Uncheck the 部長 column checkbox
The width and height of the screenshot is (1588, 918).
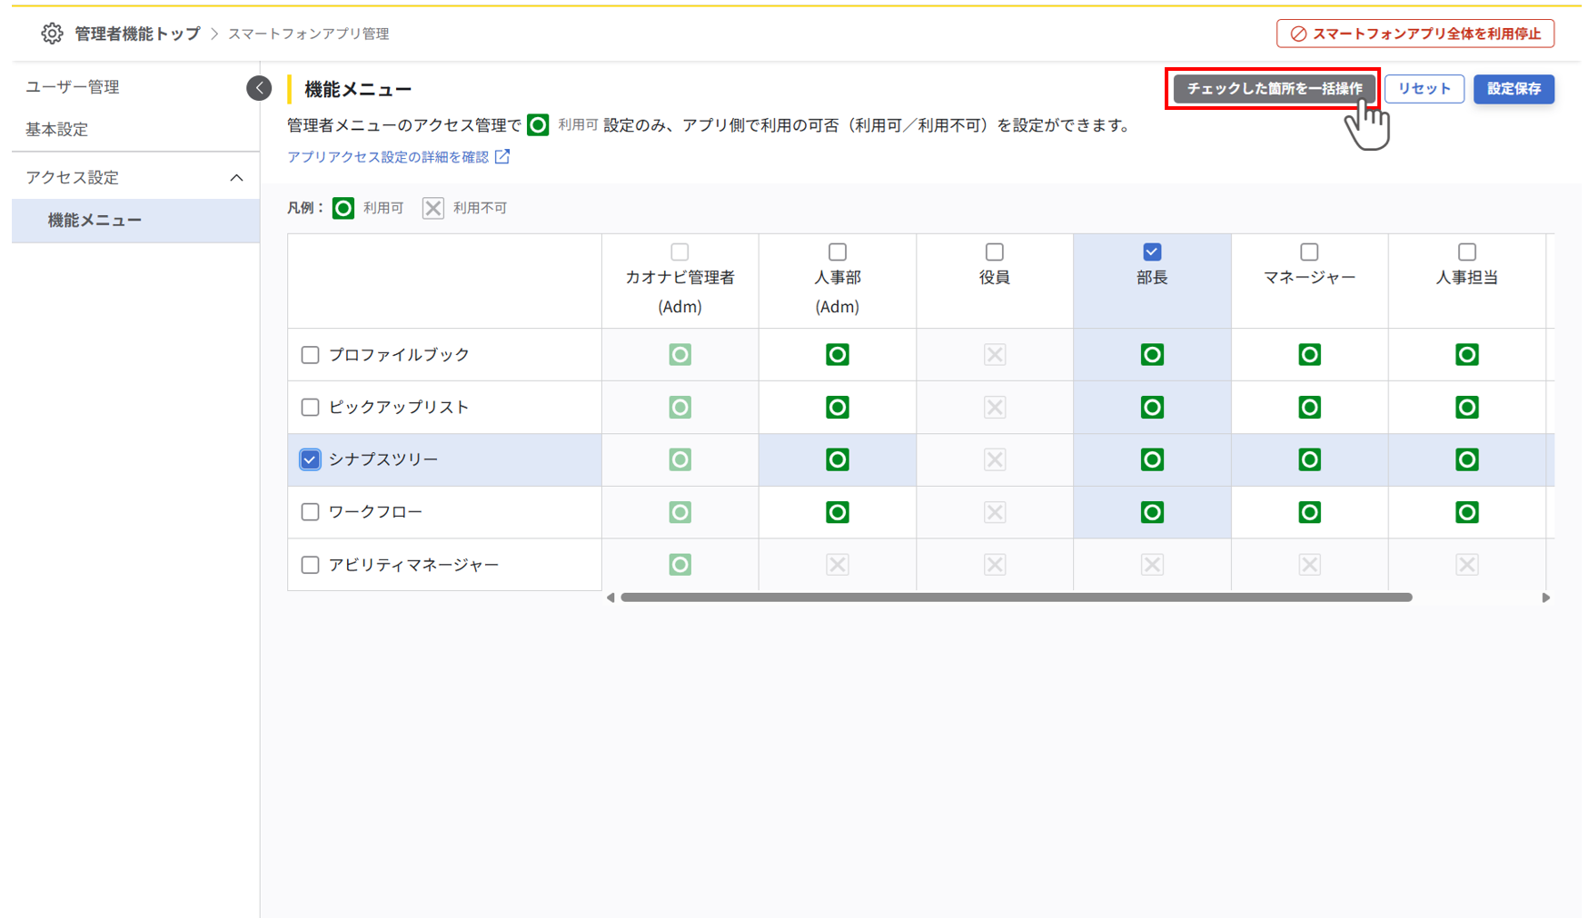(1151, 252)
